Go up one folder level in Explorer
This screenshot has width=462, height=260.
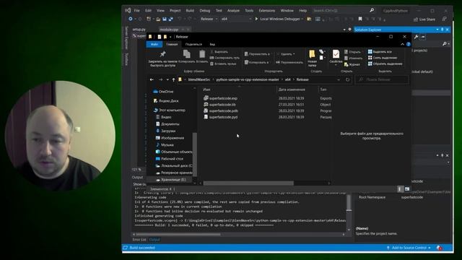click(x=173, y=79)
